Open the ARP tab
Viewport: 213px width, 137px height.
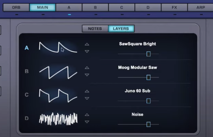click(x=200, y=7)
